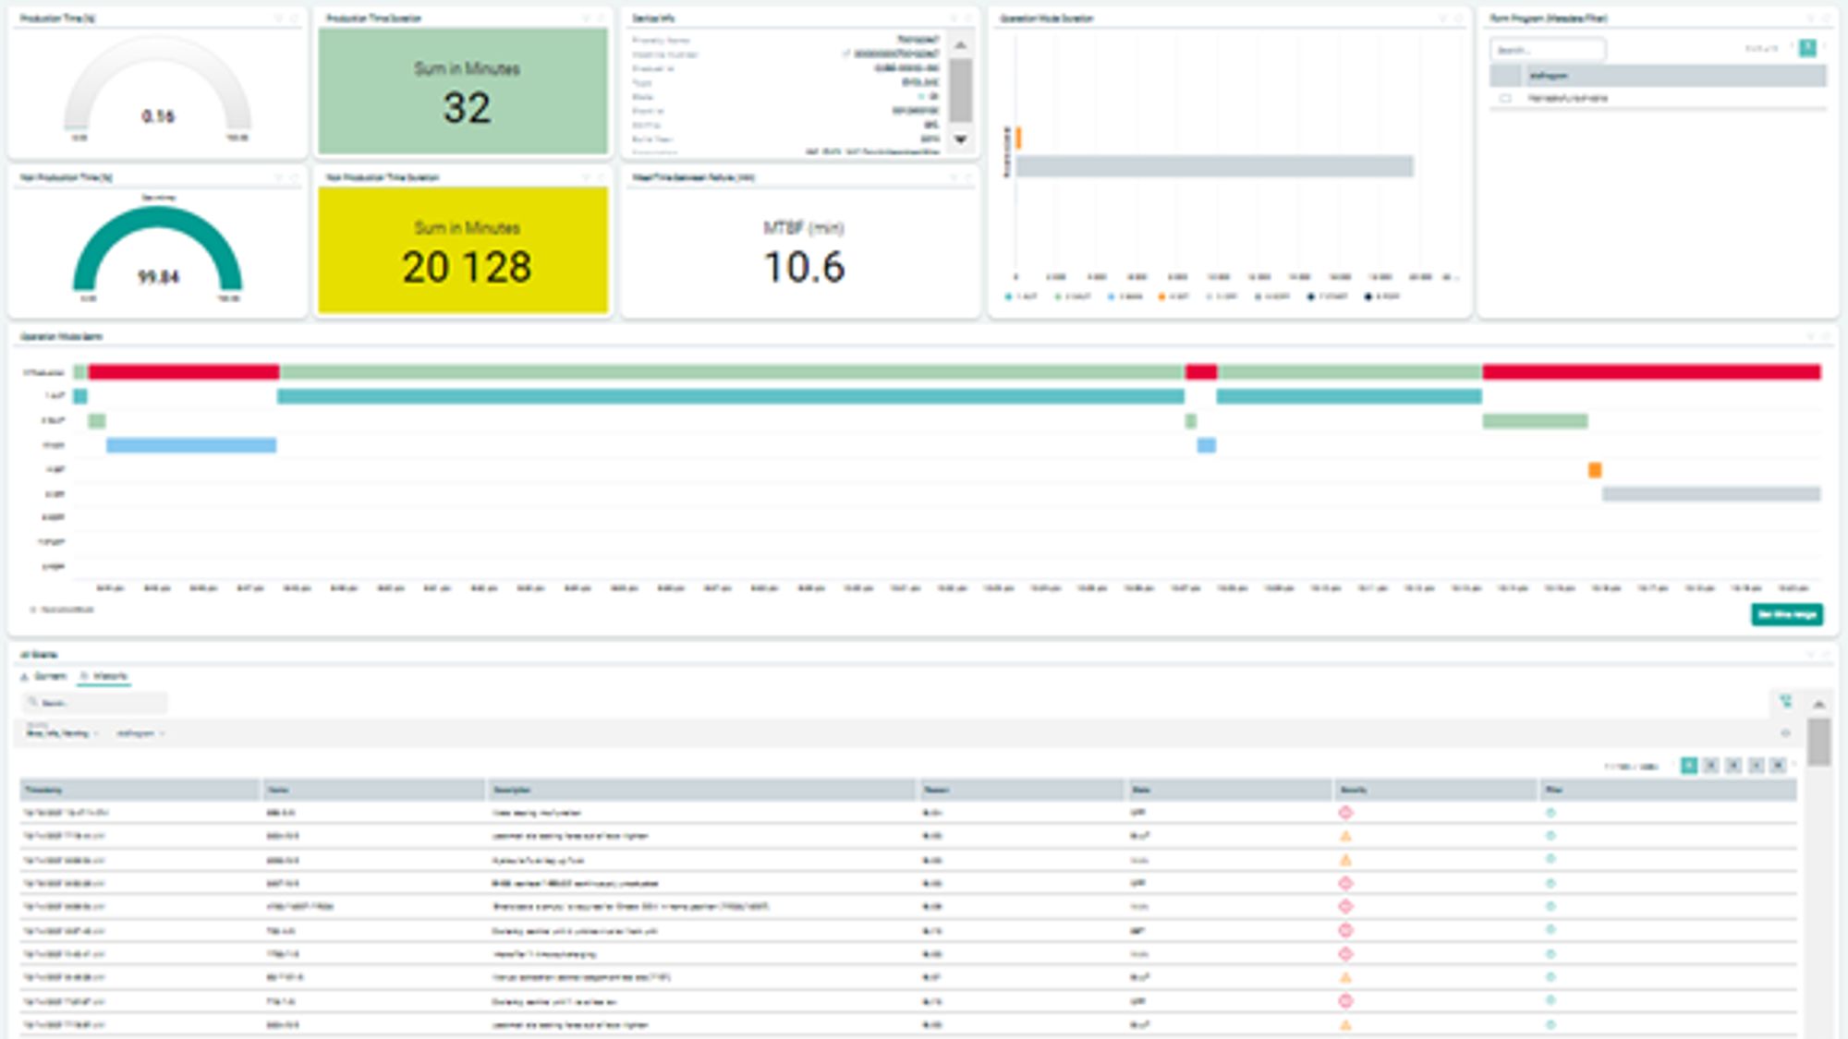Click the Part Program panel search field
Image resolution: width=1848 pixels, height=1039 pixels.
pos(1548,49)
